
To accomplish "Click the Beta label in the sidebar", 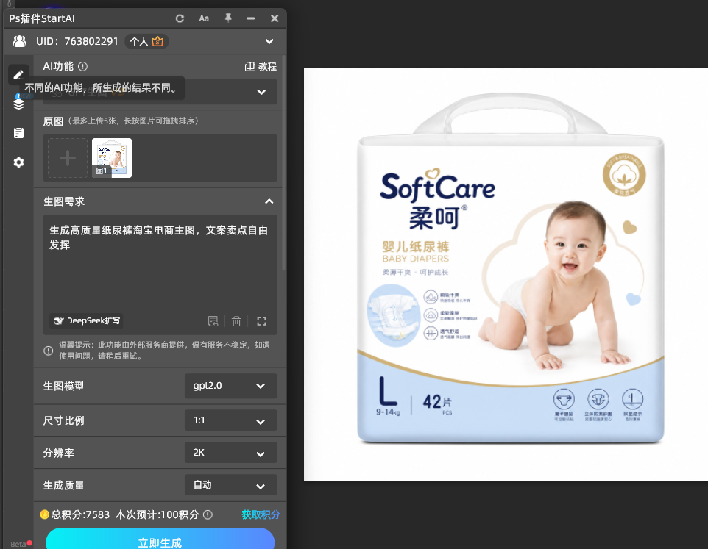I will (x=18, y=544).
